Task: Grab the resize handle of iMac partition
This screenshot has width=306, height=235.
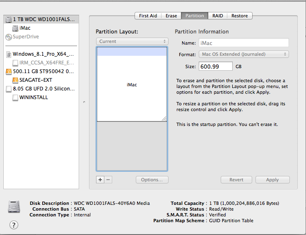Action: 164,119
